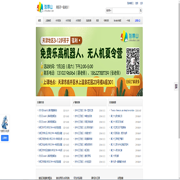Show the previous banner slide with the left arrow

pos(42,63)
